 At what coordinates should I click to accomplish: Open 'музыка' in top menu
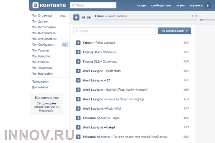click(x=196, y=6)
